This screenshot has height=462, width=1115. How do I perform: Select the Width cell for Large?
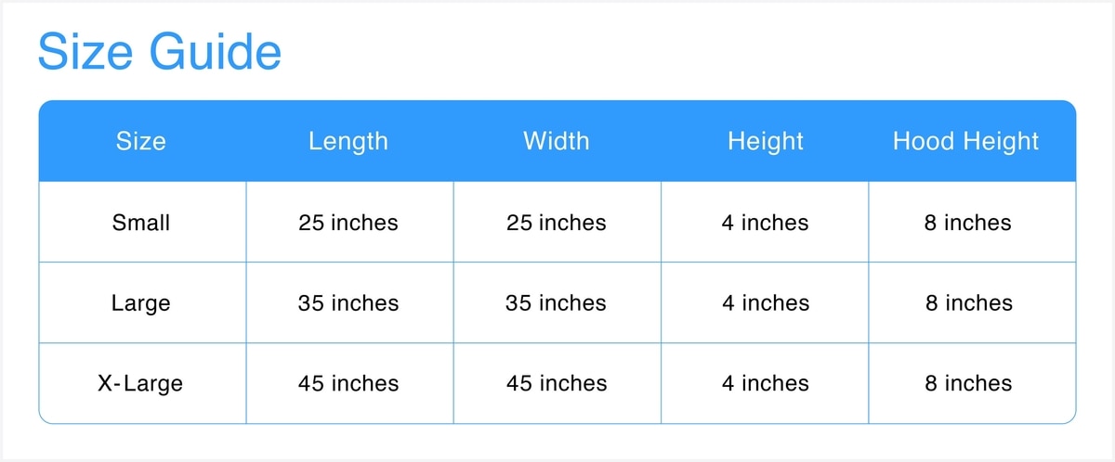coord(556,303)
